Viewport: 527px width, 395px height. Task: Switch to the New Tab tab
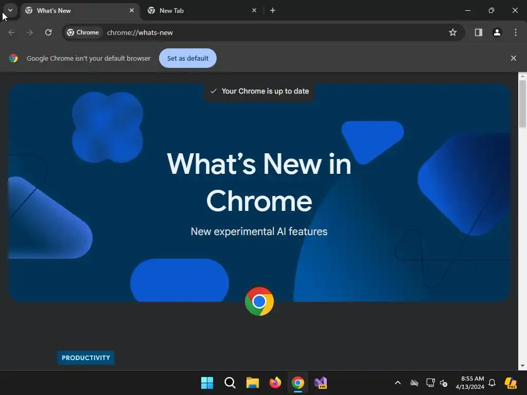point(202,11)
